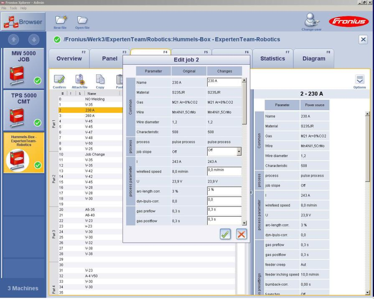Click the dyn-/puls-corr. input field
This screenshot has width=374, height=299.
224,201
